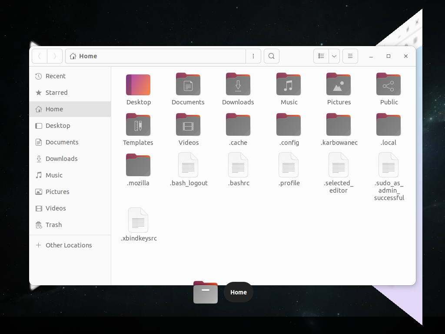Open Music in the sidebar
The image size is (445, 334).
[70, 175]
